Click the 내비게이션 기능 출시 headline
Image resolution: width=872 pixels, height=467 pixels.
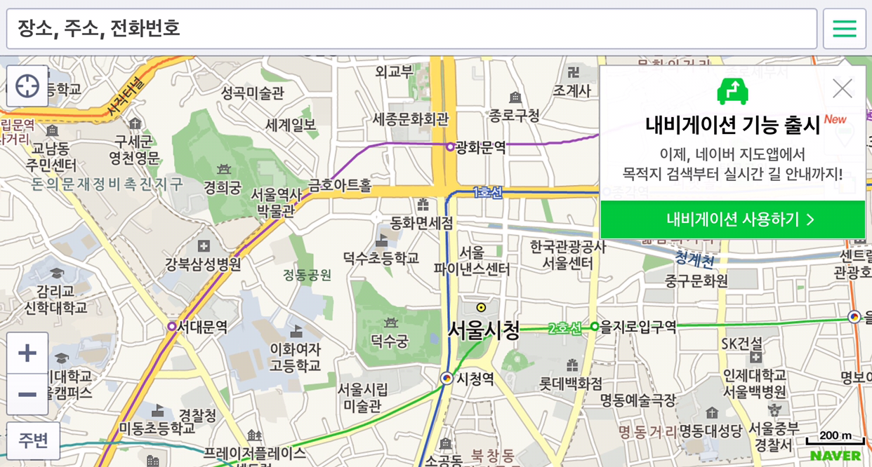732,126
